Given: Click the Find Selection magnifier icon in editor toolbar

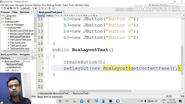Looking at the screenshot, I should click(x=65, y=15).
